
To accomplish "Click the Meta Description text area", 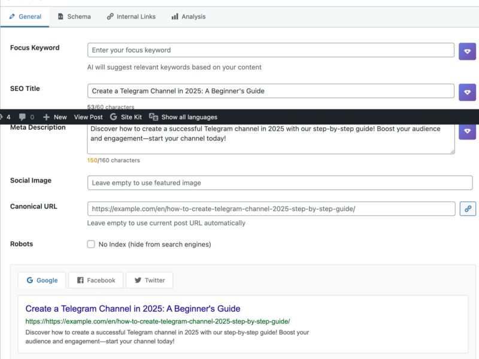I will point(269,138).
